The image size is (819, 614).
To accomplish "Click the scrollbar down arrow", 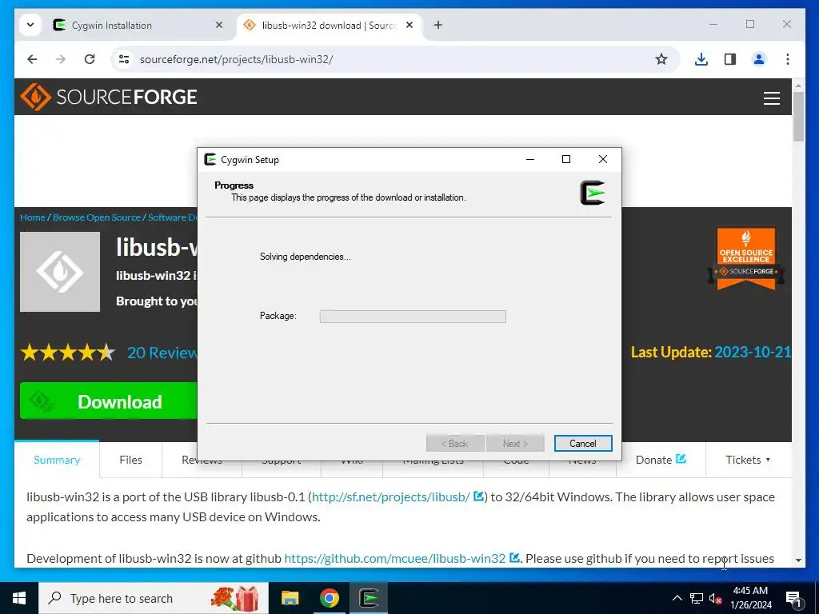I will coord(798,560).
